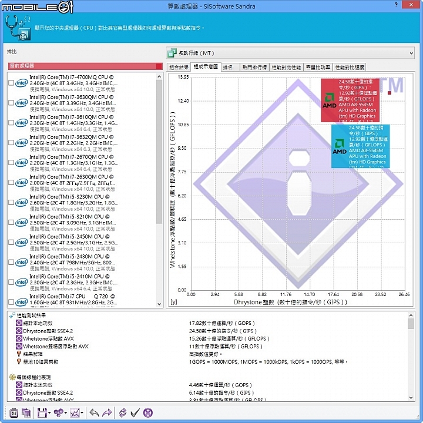Click the Mobile01 logo at top left
The height and width of the screenshot is (423, 423).
pos(37,6)
